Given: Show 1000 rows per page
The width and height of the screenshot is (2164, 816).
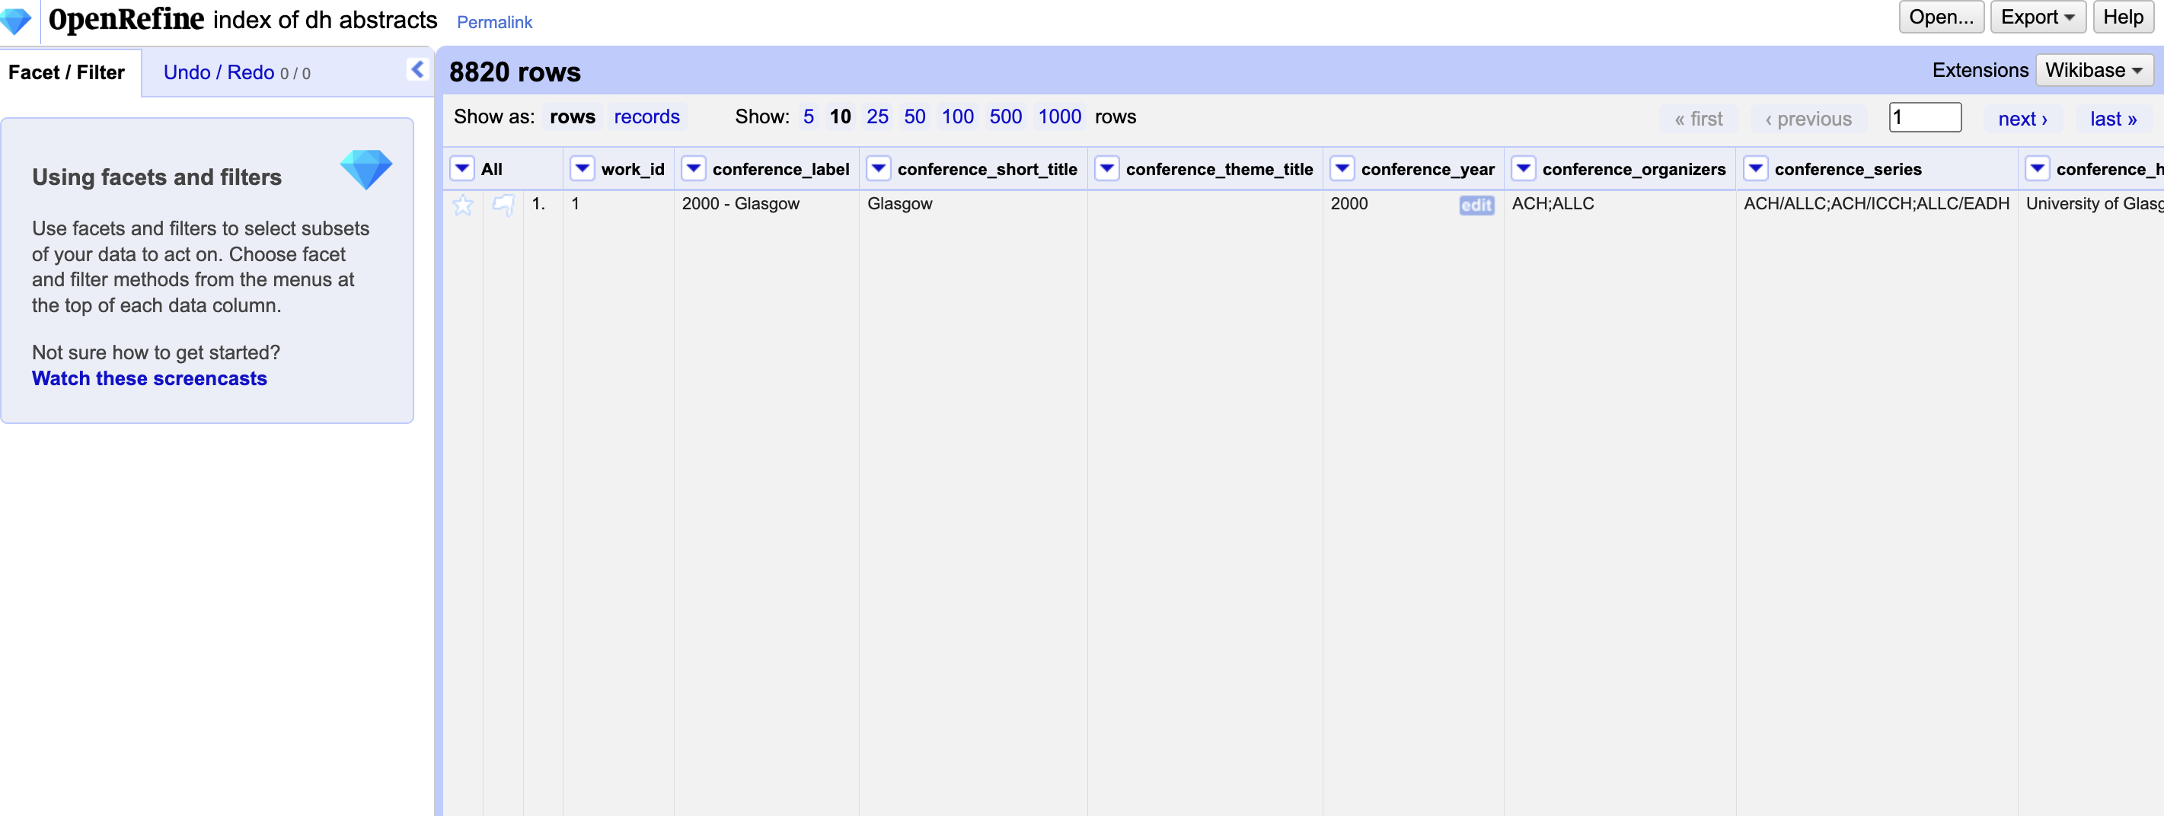Looking at the screenshot, I should pos(1058,116).
